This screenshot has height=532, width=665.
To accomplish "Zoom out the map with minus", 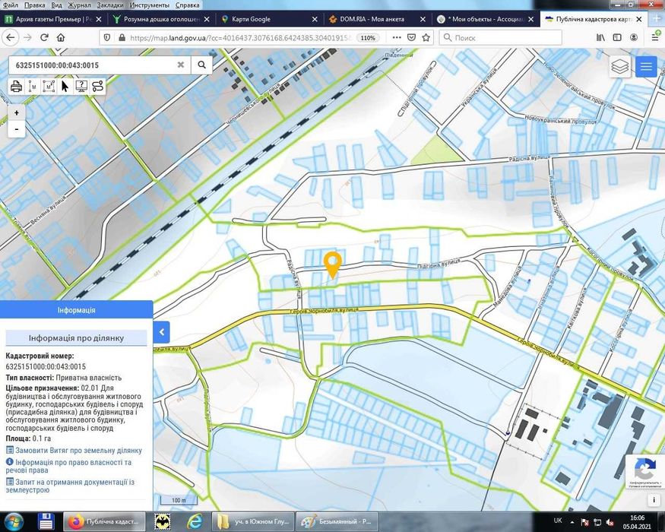I will click(17, 128).
